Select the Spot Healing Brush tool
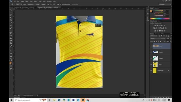This screenshot has width=181, height=102. pos(11,25)
